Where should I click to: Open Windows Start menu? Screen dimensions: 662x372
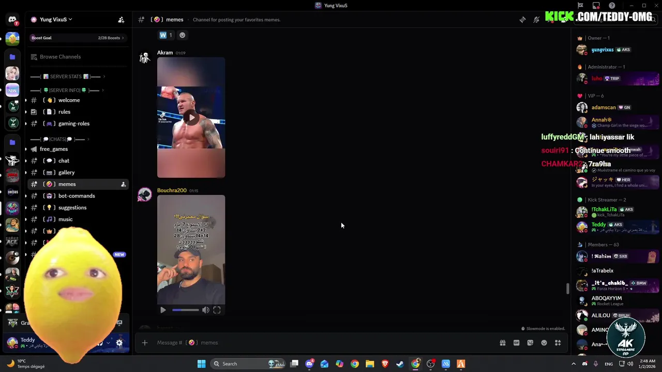tap(201, 364)
